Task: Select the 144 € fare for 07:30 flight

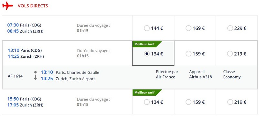Action: 147,28
